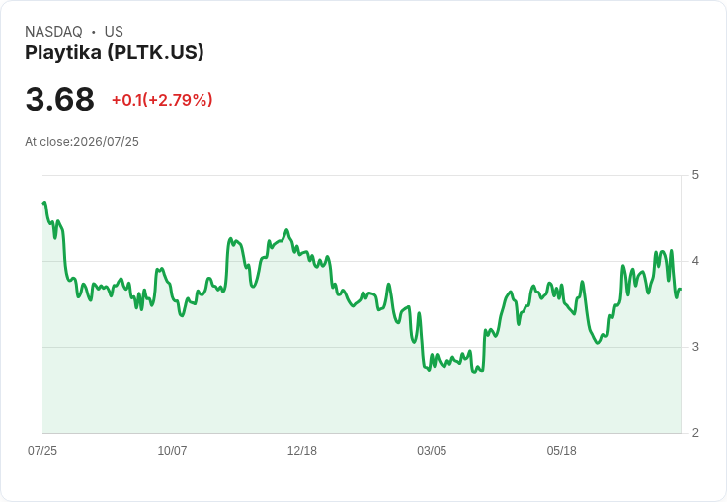Select the 12/18 date on x-axis
The width and height of the screenshot is (727, 502).
(302, 450)
